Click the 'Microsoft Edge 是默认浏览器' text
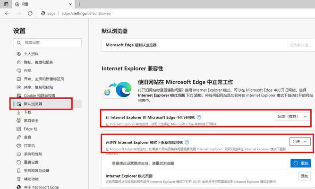Viewport: 315px width, 189px height. (131, 45)
